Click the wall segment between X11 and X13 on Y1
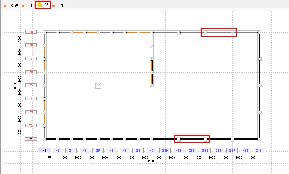 (x=192, y=139)
